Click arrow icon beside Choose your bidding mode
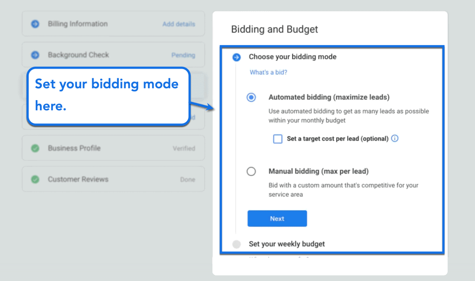475x281 pixels. (237, 57)
